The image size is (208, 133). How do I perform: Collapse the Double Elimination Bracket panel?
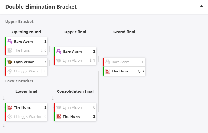pyautogui.click(x=201, y=6)
